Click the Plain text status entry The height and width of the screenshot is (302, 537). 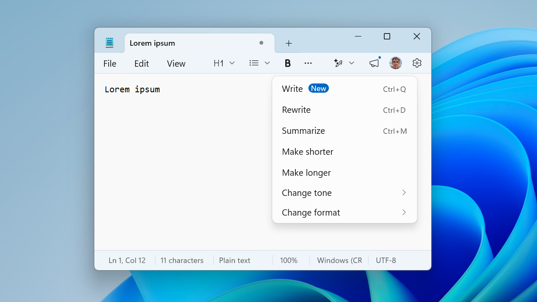pyautogui.click(x=235, y=260)
